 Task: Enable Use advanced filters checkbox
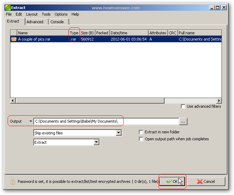point(183,106)
